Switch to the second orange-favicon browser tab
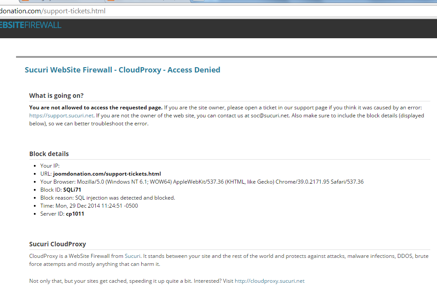The width and height of the screenshot is (437, 289). [147, 1]
